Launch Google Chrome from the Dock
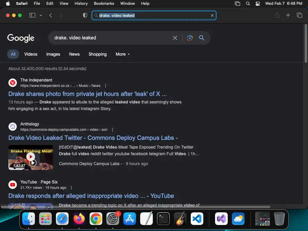Image resolution: width=308 pixels, height=231 pixels. click(x=96, y=219)
